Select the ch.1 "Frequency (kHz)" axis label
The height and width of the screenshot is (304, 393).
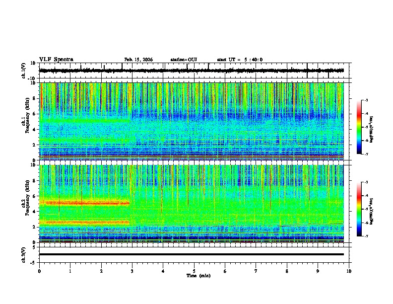coord(27,115)
